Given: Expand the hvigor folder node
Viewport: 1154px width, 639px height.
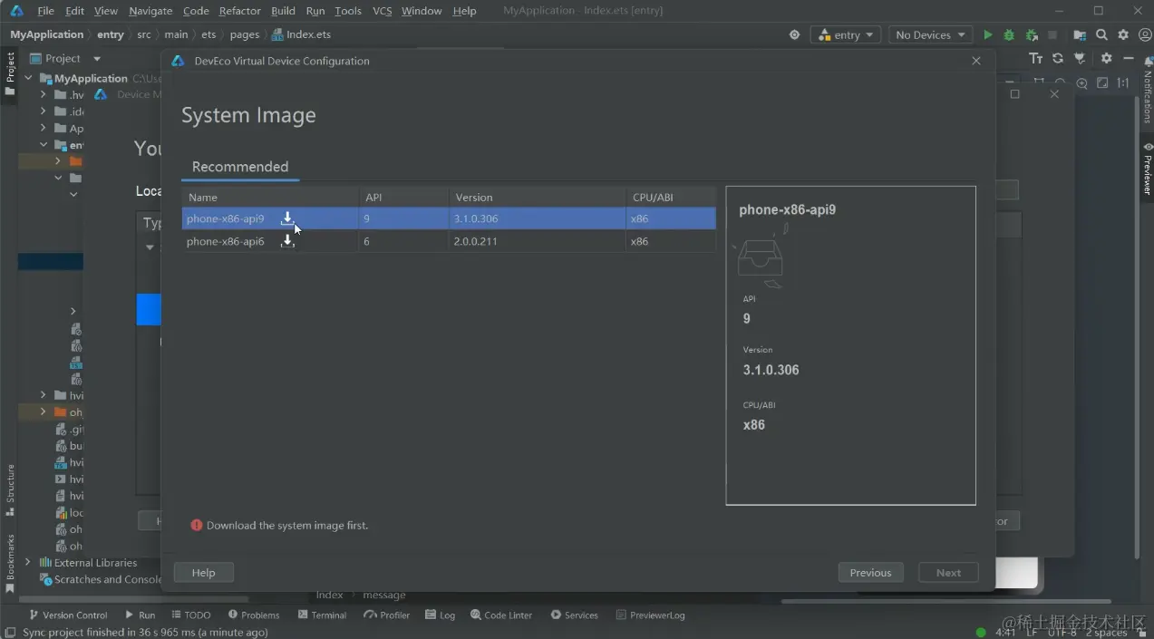Looking at the screenshot, I should (x=43, y=395).
